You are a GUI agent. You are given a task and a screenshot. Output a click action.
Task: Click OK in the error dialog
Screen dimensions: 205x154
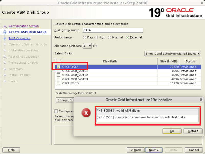(172, 131)
